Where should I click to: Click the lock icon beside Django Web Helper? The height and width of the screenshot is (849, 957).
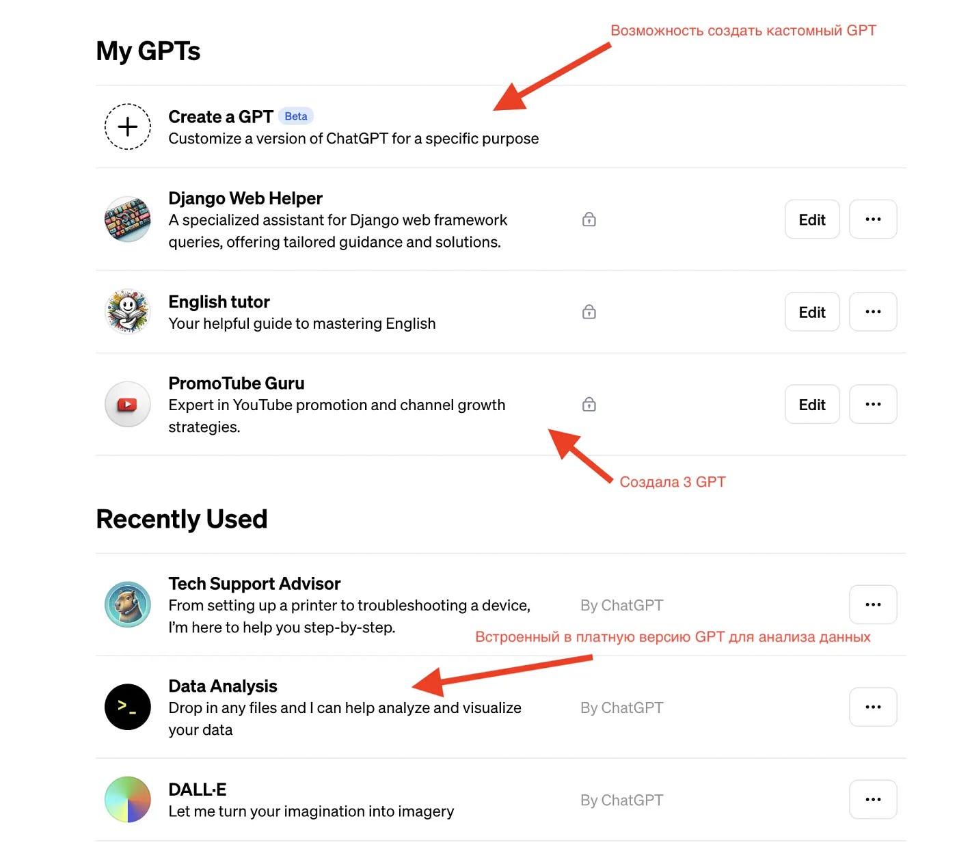point(589,219)
